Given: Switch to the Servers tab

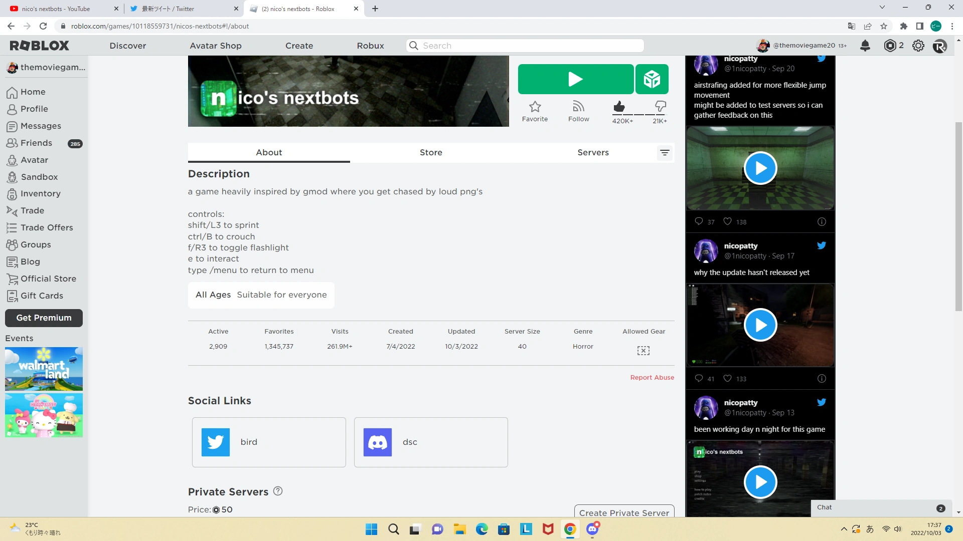Looking at the screenshot, I should [593, 152].
